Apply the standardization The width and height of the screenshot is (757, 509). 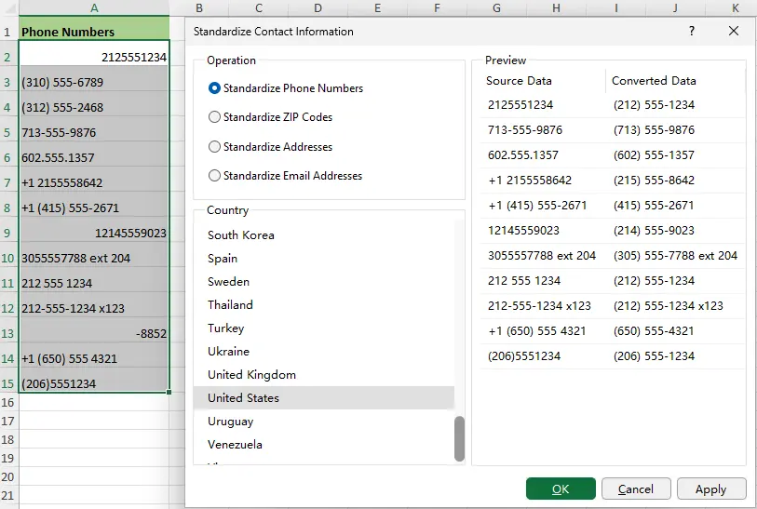(711, 489)
